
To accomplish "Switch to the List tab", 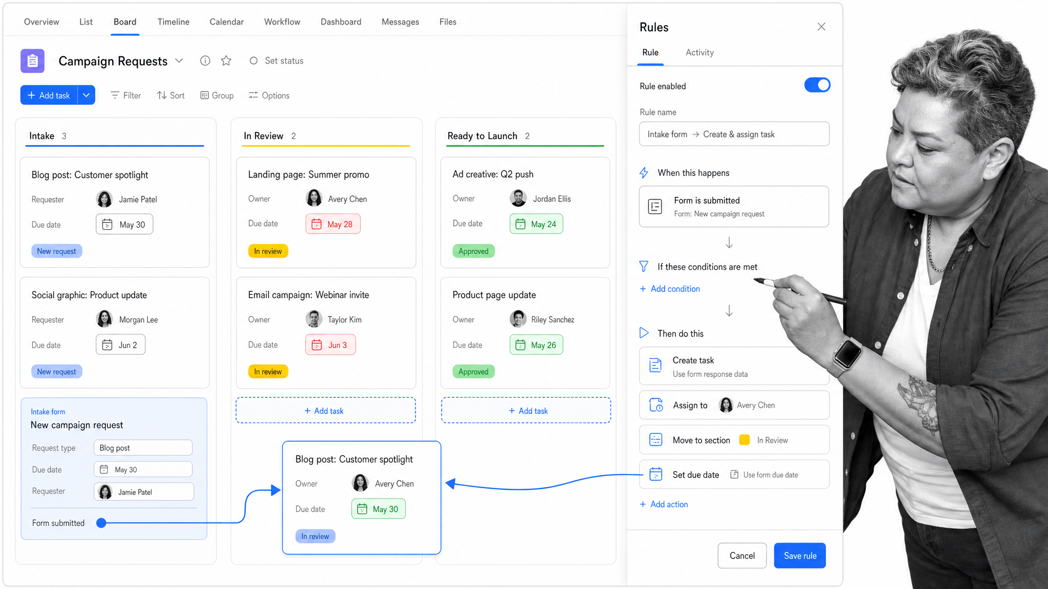I will pos(86,21).
